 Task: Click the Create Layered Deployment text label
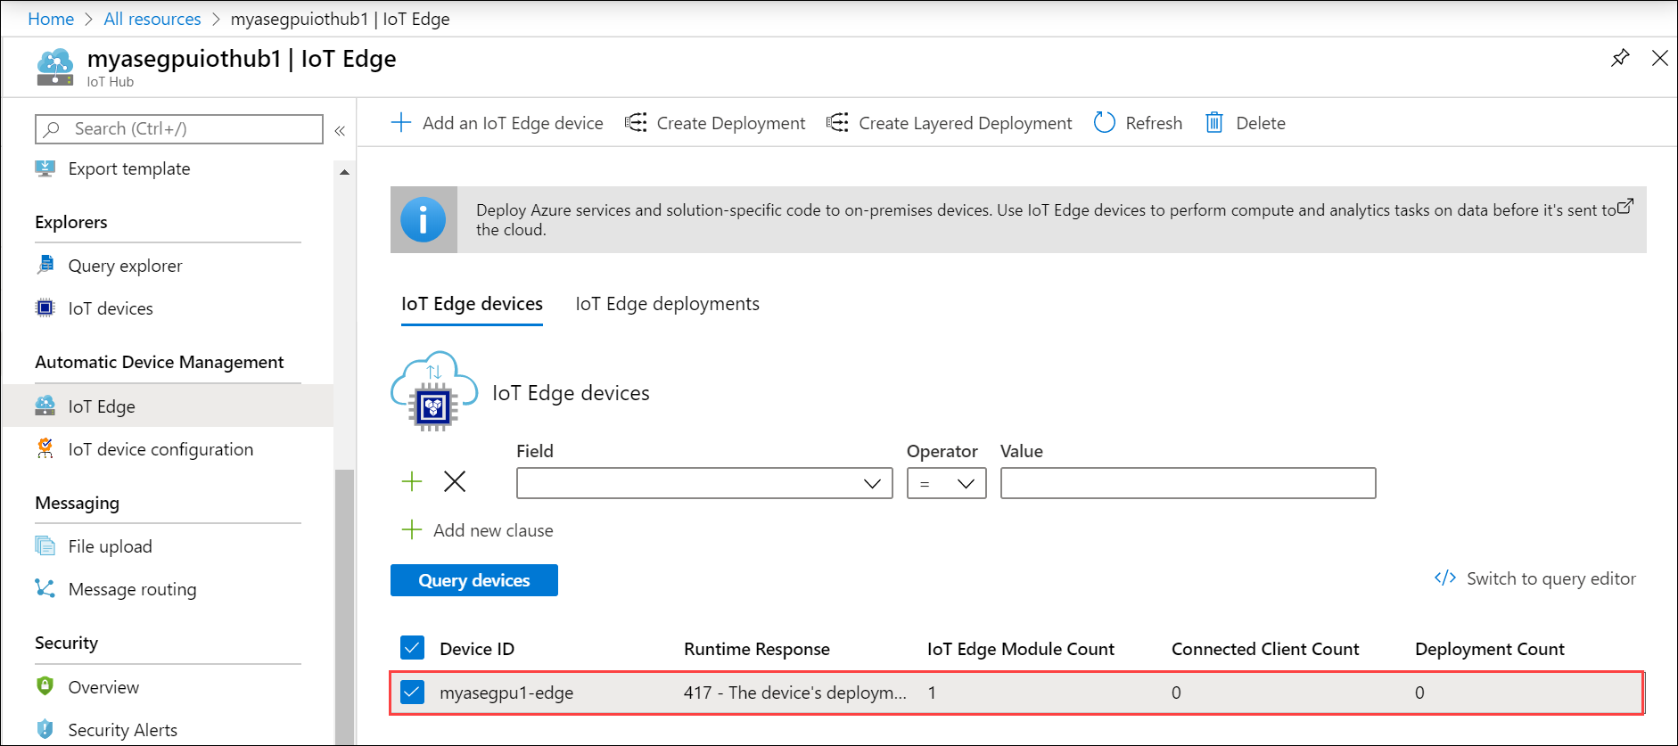(966, 123)
